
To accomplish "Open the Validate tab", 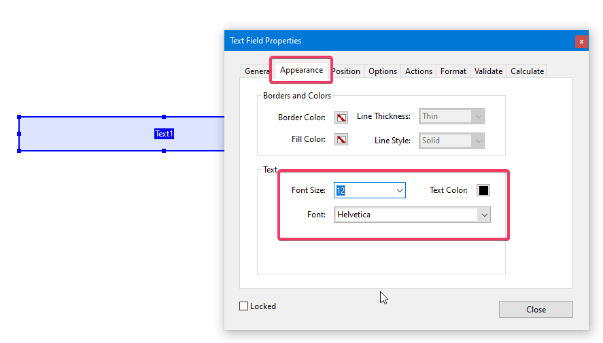I will point(488,71).
